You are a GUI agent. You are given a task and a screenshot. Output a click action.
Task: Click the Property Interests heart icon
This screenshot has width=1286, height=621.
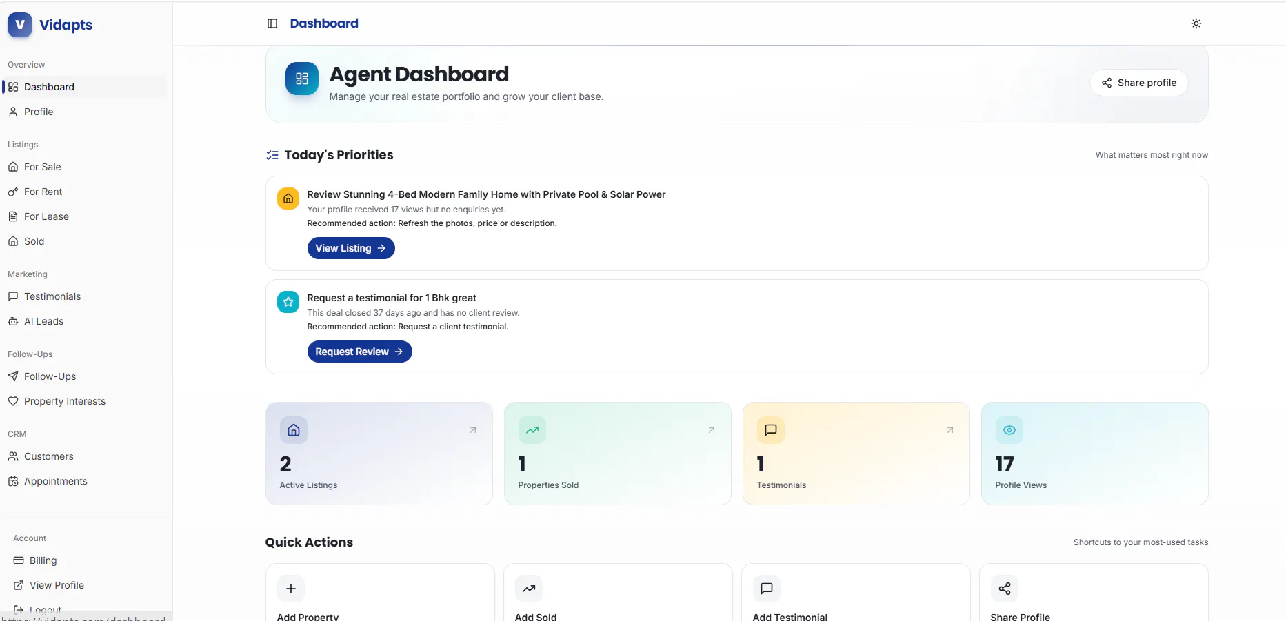13,401
